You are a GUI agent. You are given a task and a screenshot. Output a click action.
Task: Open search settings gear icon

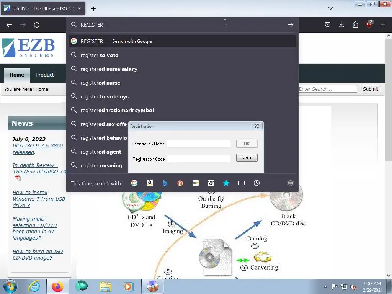click(x=290, y=183)
